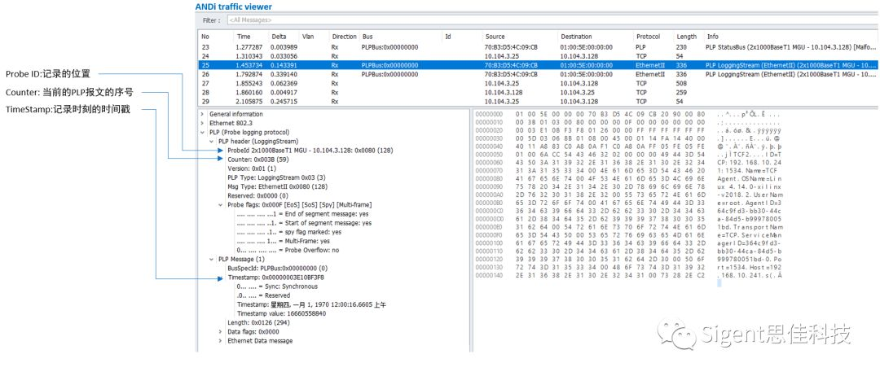Select the Sync: Synchronous row
880x376 pixels.
(277, 286)
